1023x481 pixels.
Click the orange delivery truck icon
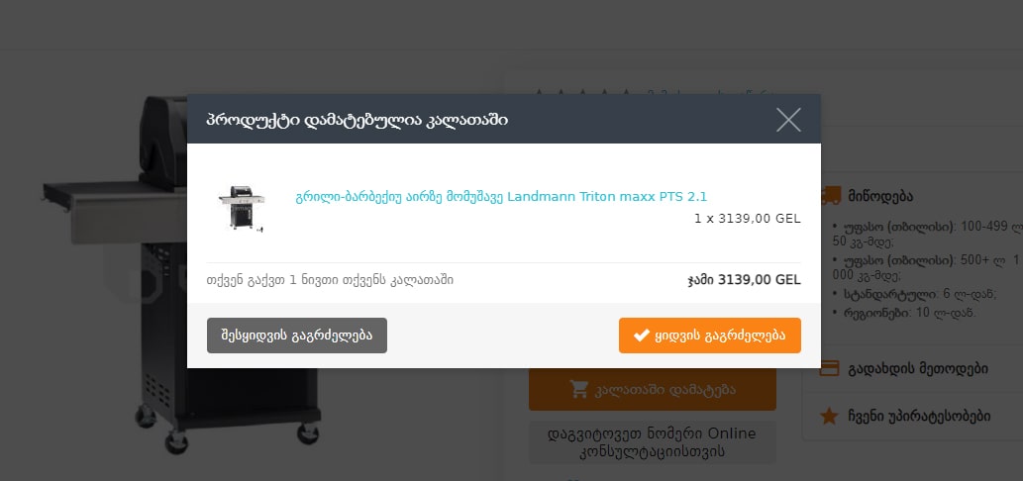click(x=830, y=194)
